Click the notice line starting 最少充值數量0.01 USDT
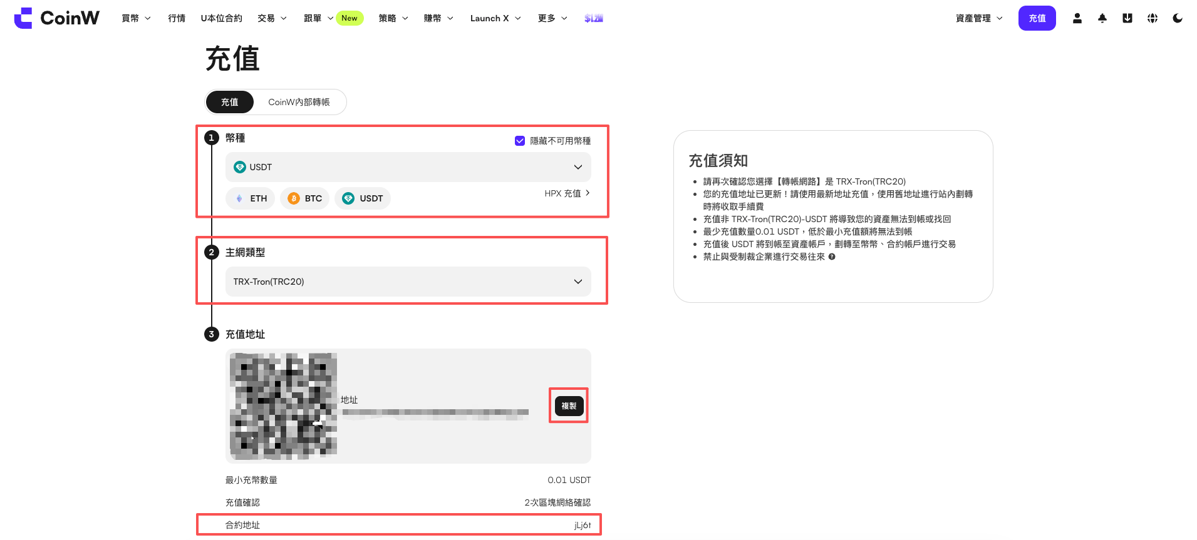 coord(807,232)
